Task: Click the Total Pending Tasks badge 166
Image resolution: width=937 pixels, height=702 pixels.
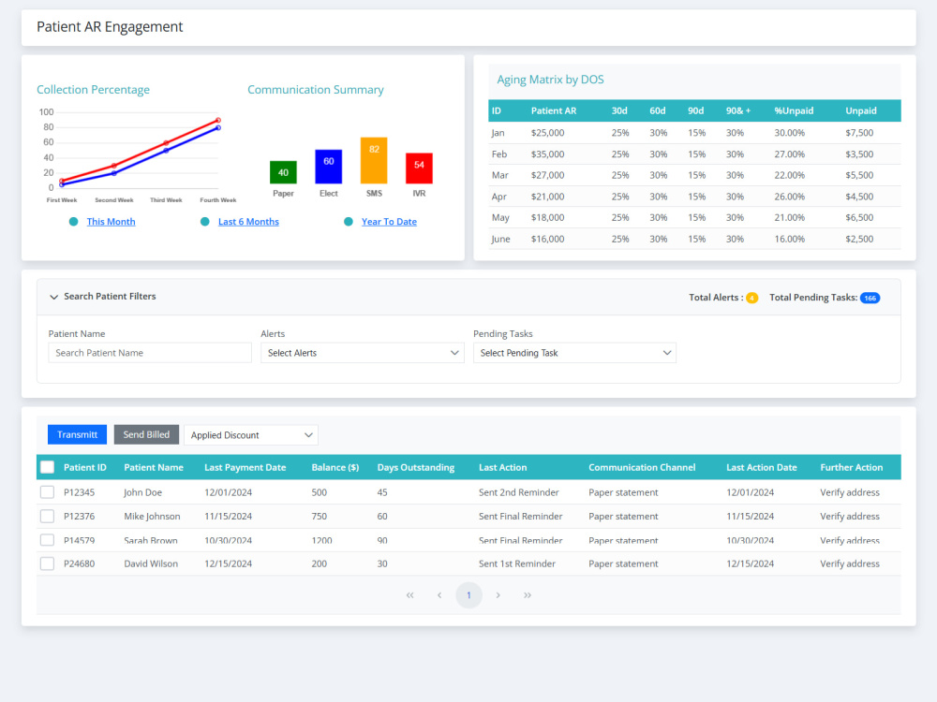Action: 870,298
